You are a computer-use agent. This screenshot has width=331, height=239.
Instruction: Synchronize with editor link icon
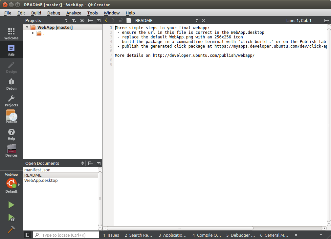82,20
